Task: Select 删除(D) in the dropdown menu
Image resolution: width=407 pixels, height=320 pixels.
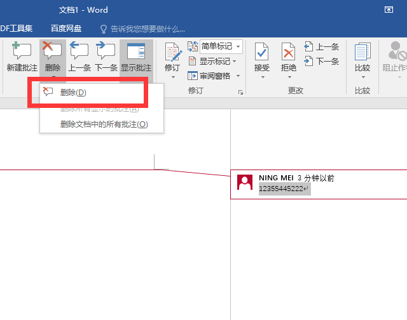Action: (x=102, y=92)
